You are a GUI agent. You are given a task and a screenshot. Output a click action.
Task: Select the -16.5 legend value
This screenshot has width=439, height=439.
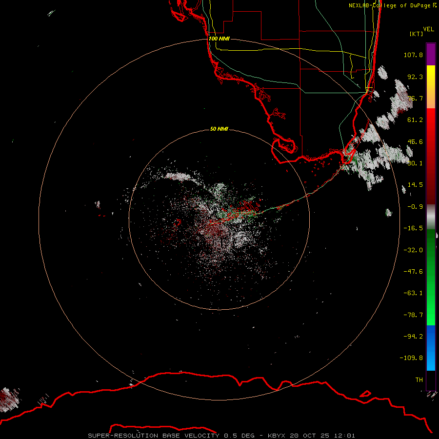pos(413,228)
